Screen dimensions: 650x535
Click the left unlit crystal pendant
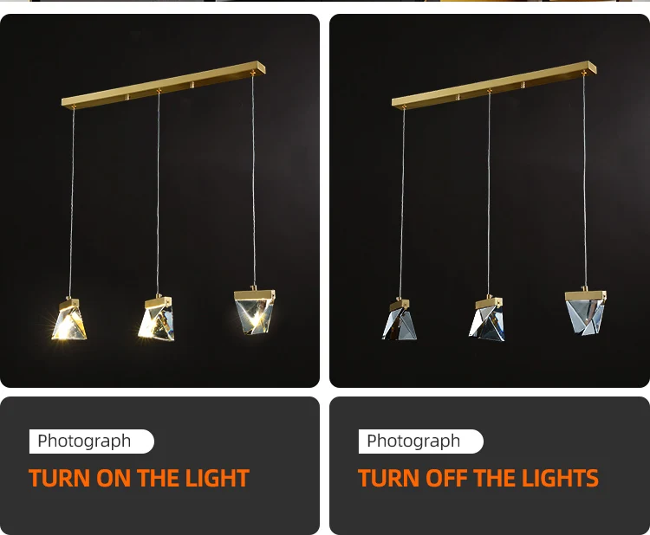pos(400,319)
